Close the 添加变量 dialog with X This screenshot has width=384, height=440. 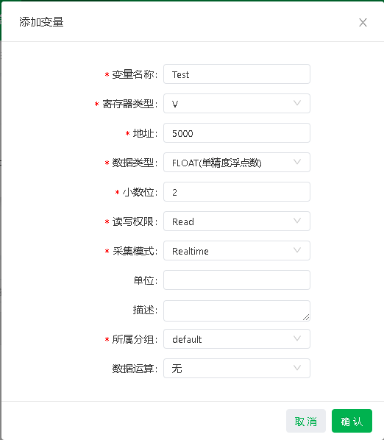[x=363, y=23]
